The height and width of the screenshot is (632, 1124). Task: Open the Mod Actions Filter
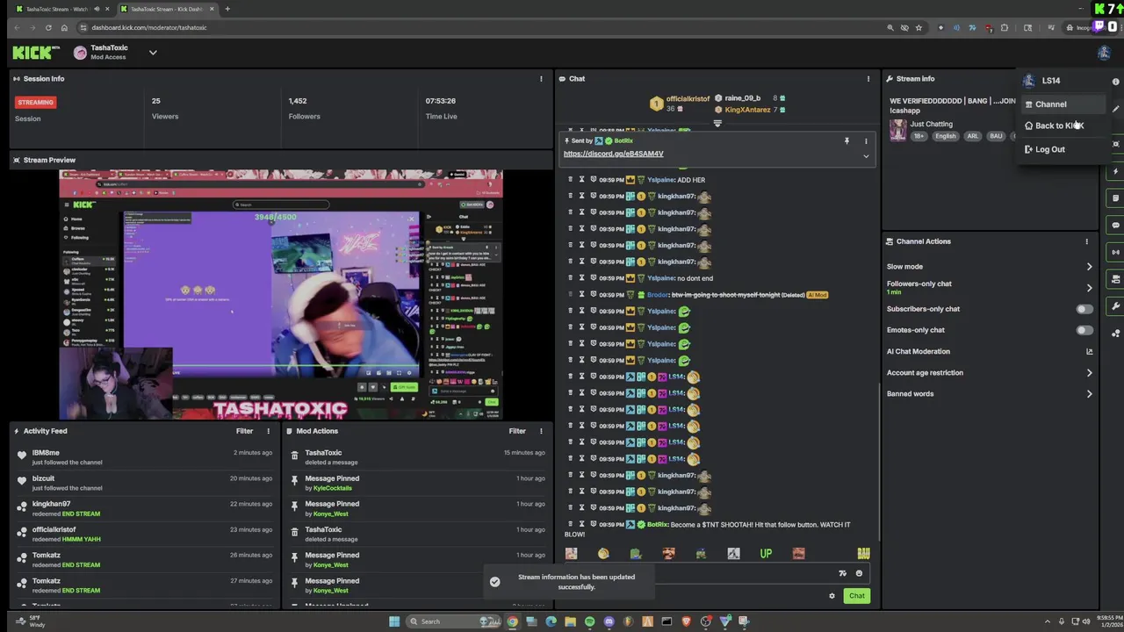click(517, 431)
